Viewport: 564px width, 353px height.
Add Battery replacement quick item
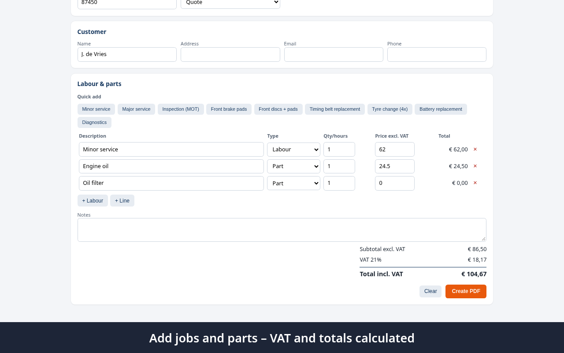coord(441,109)
